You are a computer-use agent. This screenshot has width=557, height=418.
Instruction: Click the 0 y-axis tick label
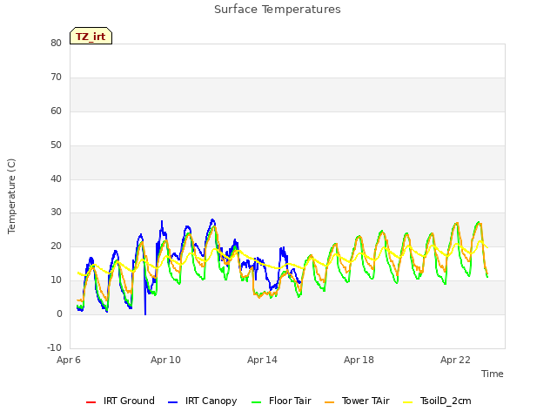coord(59,313)
